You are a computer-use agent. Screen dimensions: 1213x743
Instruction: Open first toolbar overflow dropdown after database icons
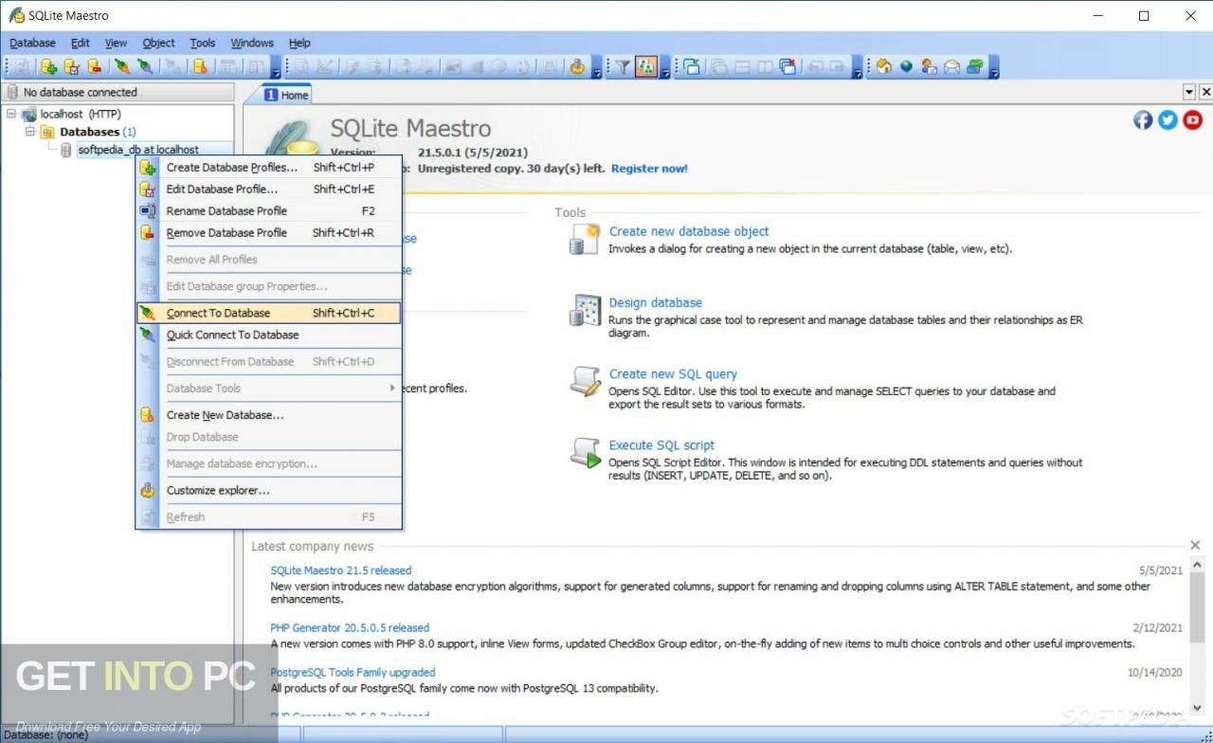pos(276,68)
